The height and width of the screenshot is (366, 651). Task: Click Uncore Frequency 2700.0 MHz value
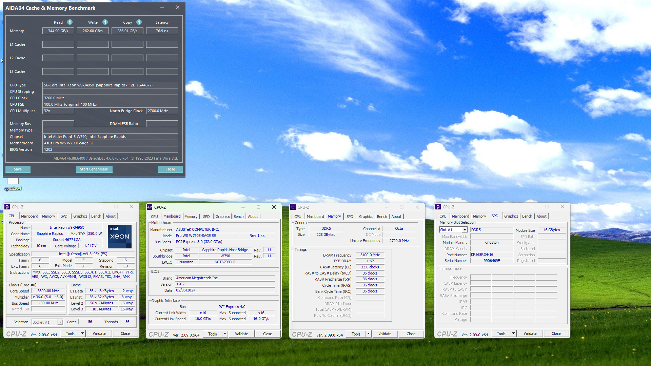coord(399,241)
